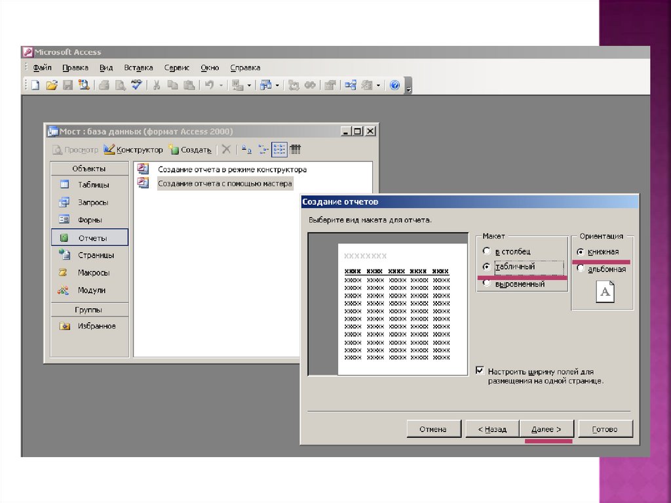Choose "альбомная" orientation

point(581,269)
